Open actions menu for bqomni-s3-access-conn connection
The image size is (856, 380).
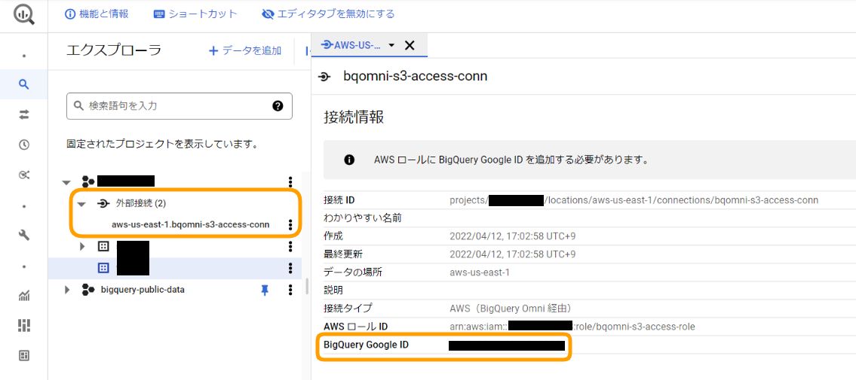290,224
